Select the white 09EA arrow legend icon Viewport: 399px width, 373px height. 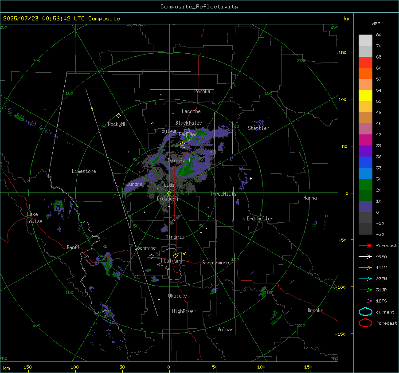pos(365,257)
